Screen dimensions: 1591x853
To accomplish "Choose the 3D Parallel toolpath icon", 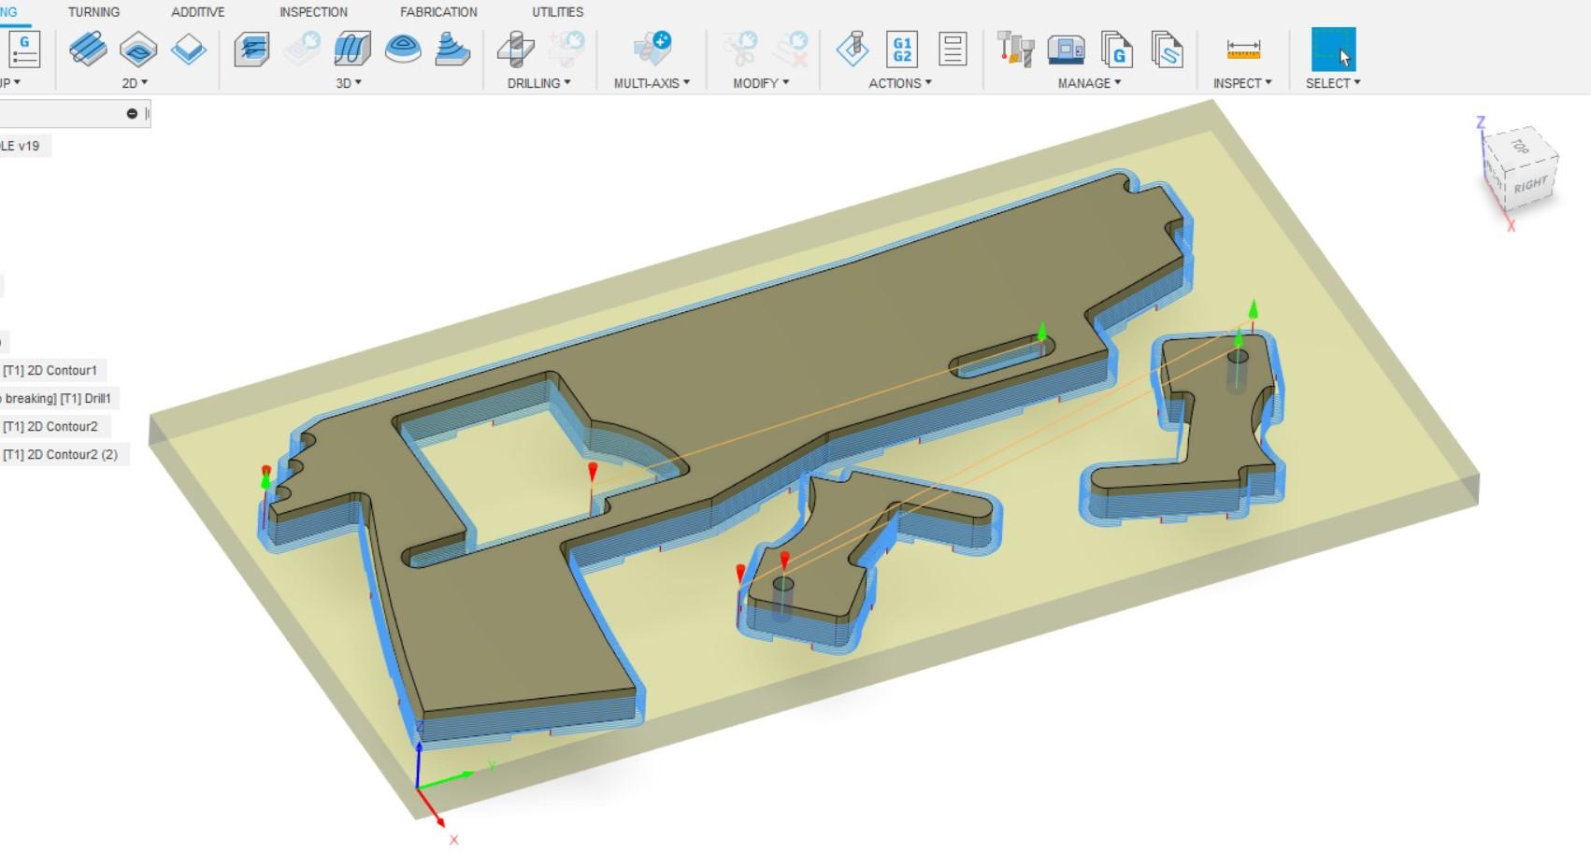I will click(352, 49).
